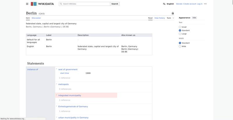Open the three-dot personal tools menu
233x120 pixels.
coord(205,4)
